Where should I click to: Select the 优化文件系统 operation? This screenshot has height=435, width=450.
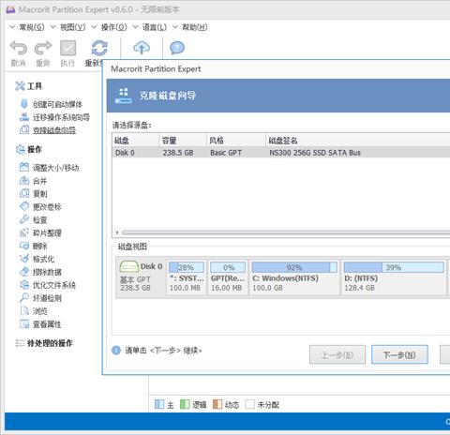pyautogui.click(x=54, y=285)
